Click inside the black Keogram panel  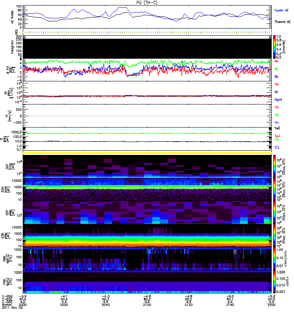pyautogui.click(x=147, y=49)
